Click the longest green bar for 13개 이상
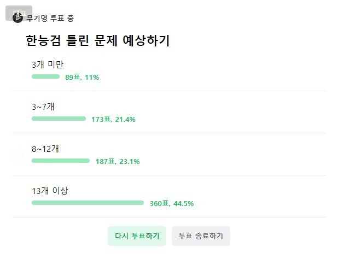Image resolution: width=338 pixels, height=259 pixels. click(88, 203)
